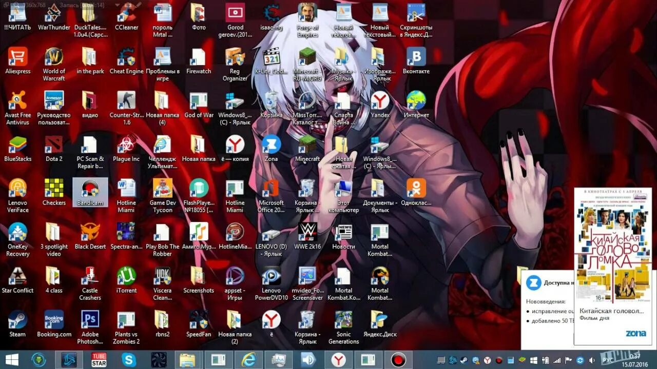Open the 4 class folder
657x369 pixels.
click(54, 280)
